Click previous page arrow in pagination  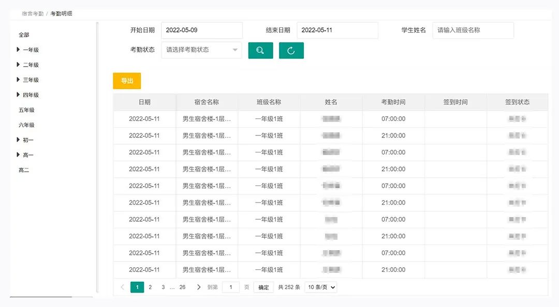[x=122, y=287]
